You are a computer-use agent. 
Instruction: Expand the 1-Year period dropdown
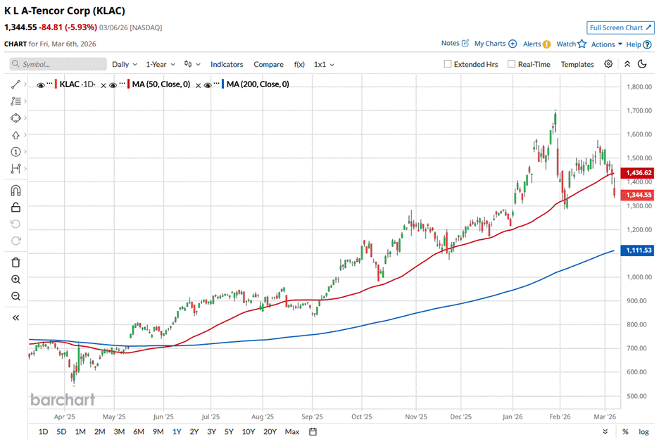(161, 64)
